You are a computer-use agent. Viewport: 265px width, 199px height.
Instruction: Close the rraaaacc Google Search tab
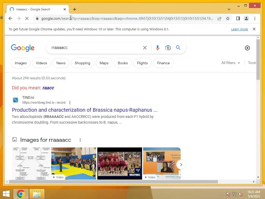[64, 9]
